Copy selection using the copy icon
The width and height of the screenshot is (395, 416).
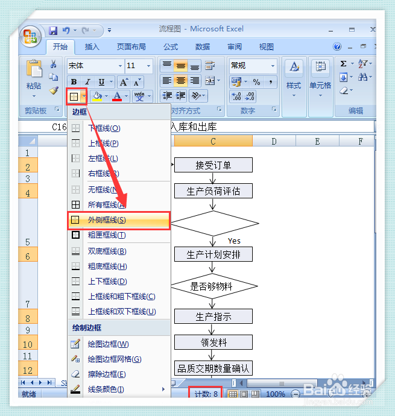[x=53, y=77]
